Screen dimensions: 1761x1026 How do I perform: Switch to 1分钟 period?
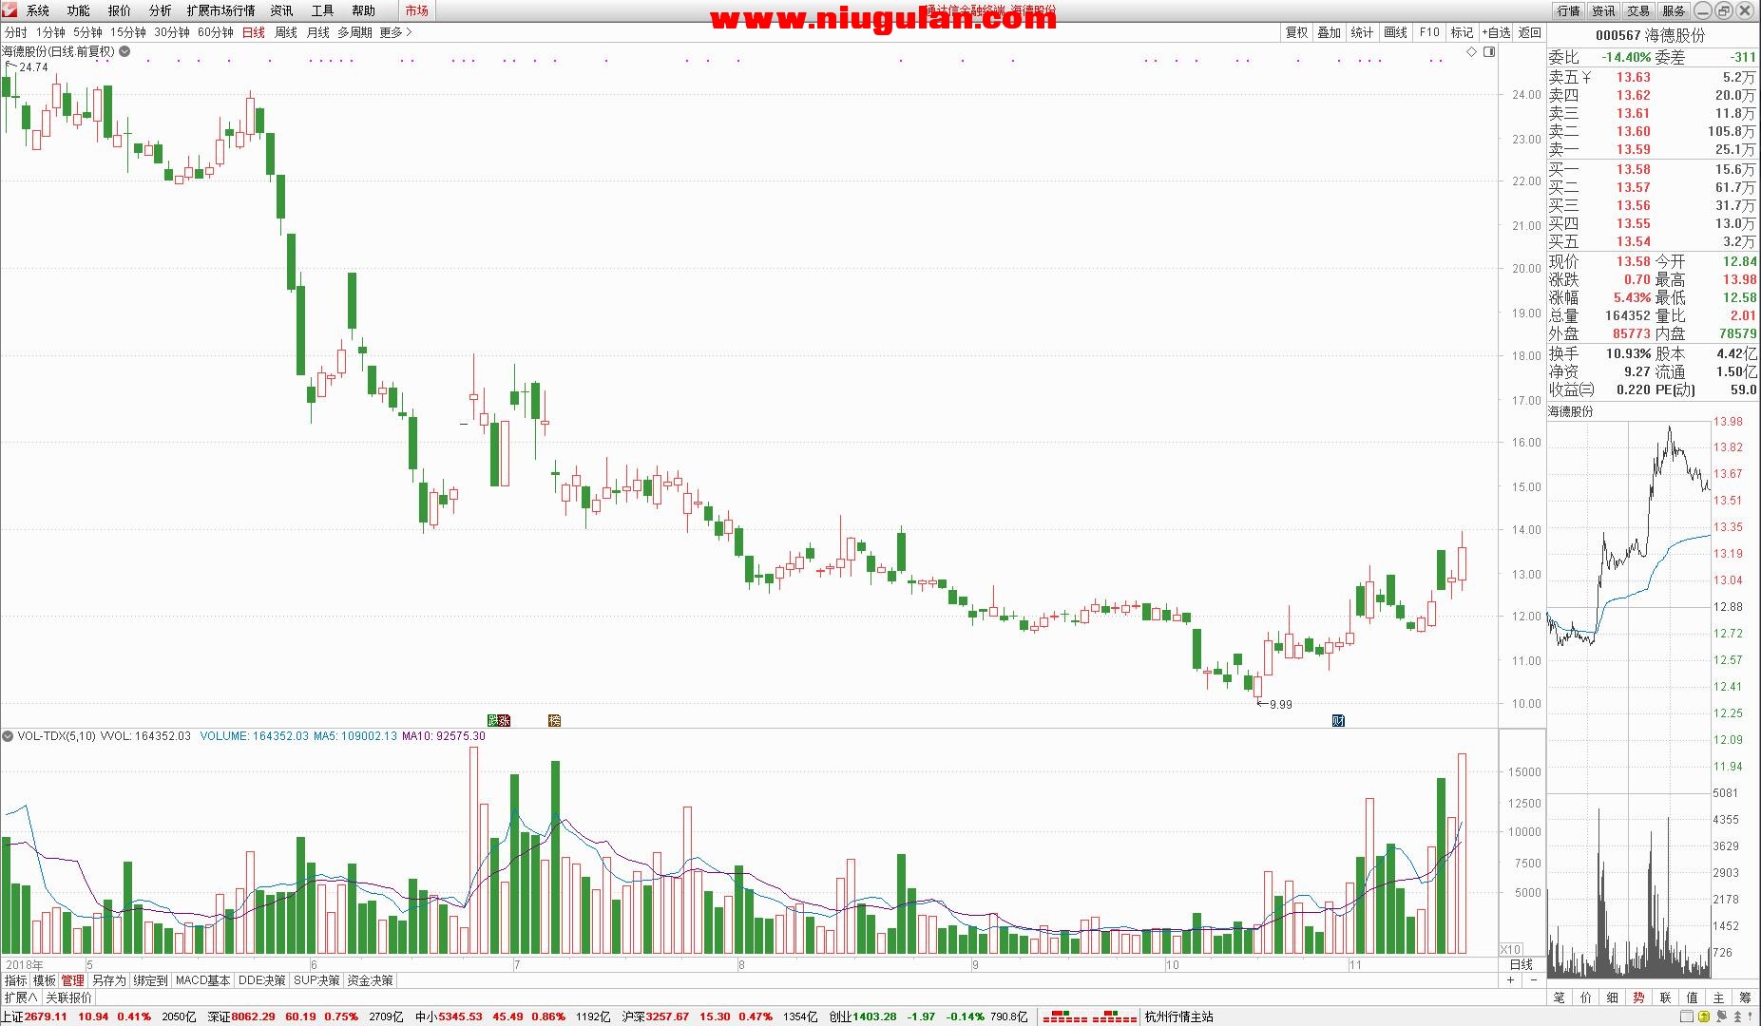coord(51,32)
